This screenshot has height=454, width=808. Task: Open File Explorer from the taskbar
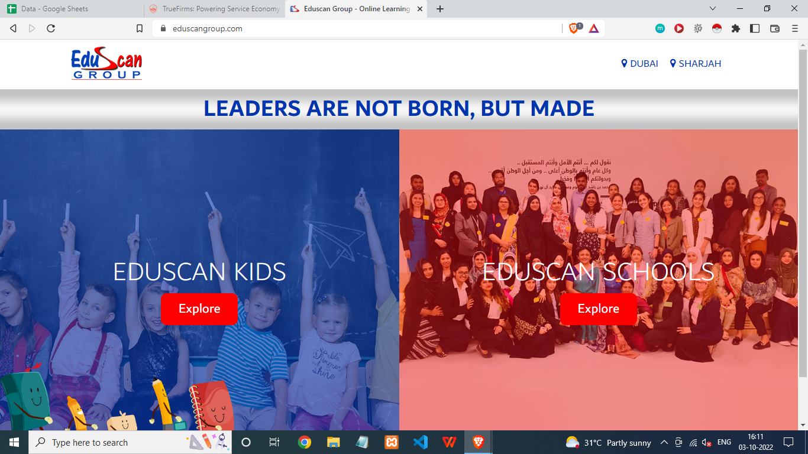334,442
